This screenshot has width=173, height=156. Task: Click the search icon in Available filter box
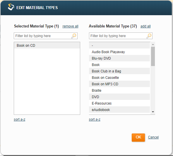coord(149,36)
